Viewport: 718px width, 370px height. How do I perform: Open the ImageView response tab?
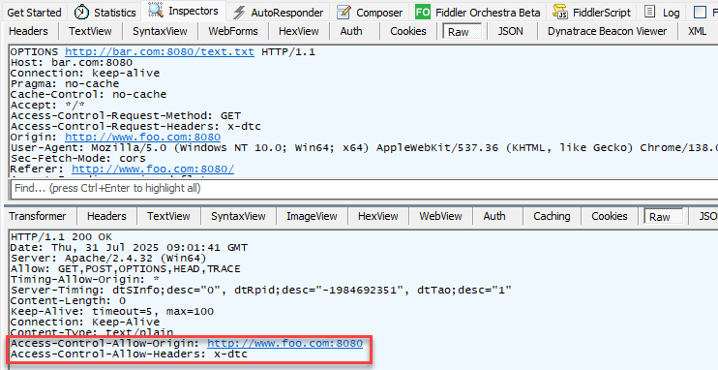click(x=312, y=216)
